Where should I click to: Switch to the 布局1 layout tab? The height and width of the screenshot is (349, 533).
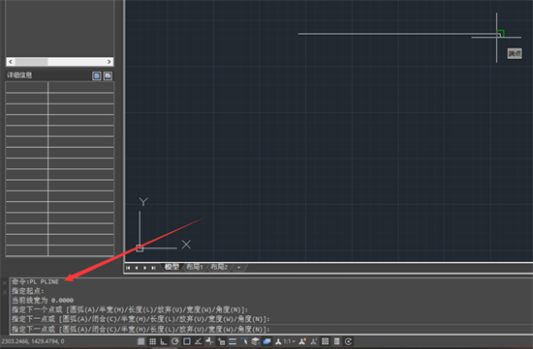(195, 267)
